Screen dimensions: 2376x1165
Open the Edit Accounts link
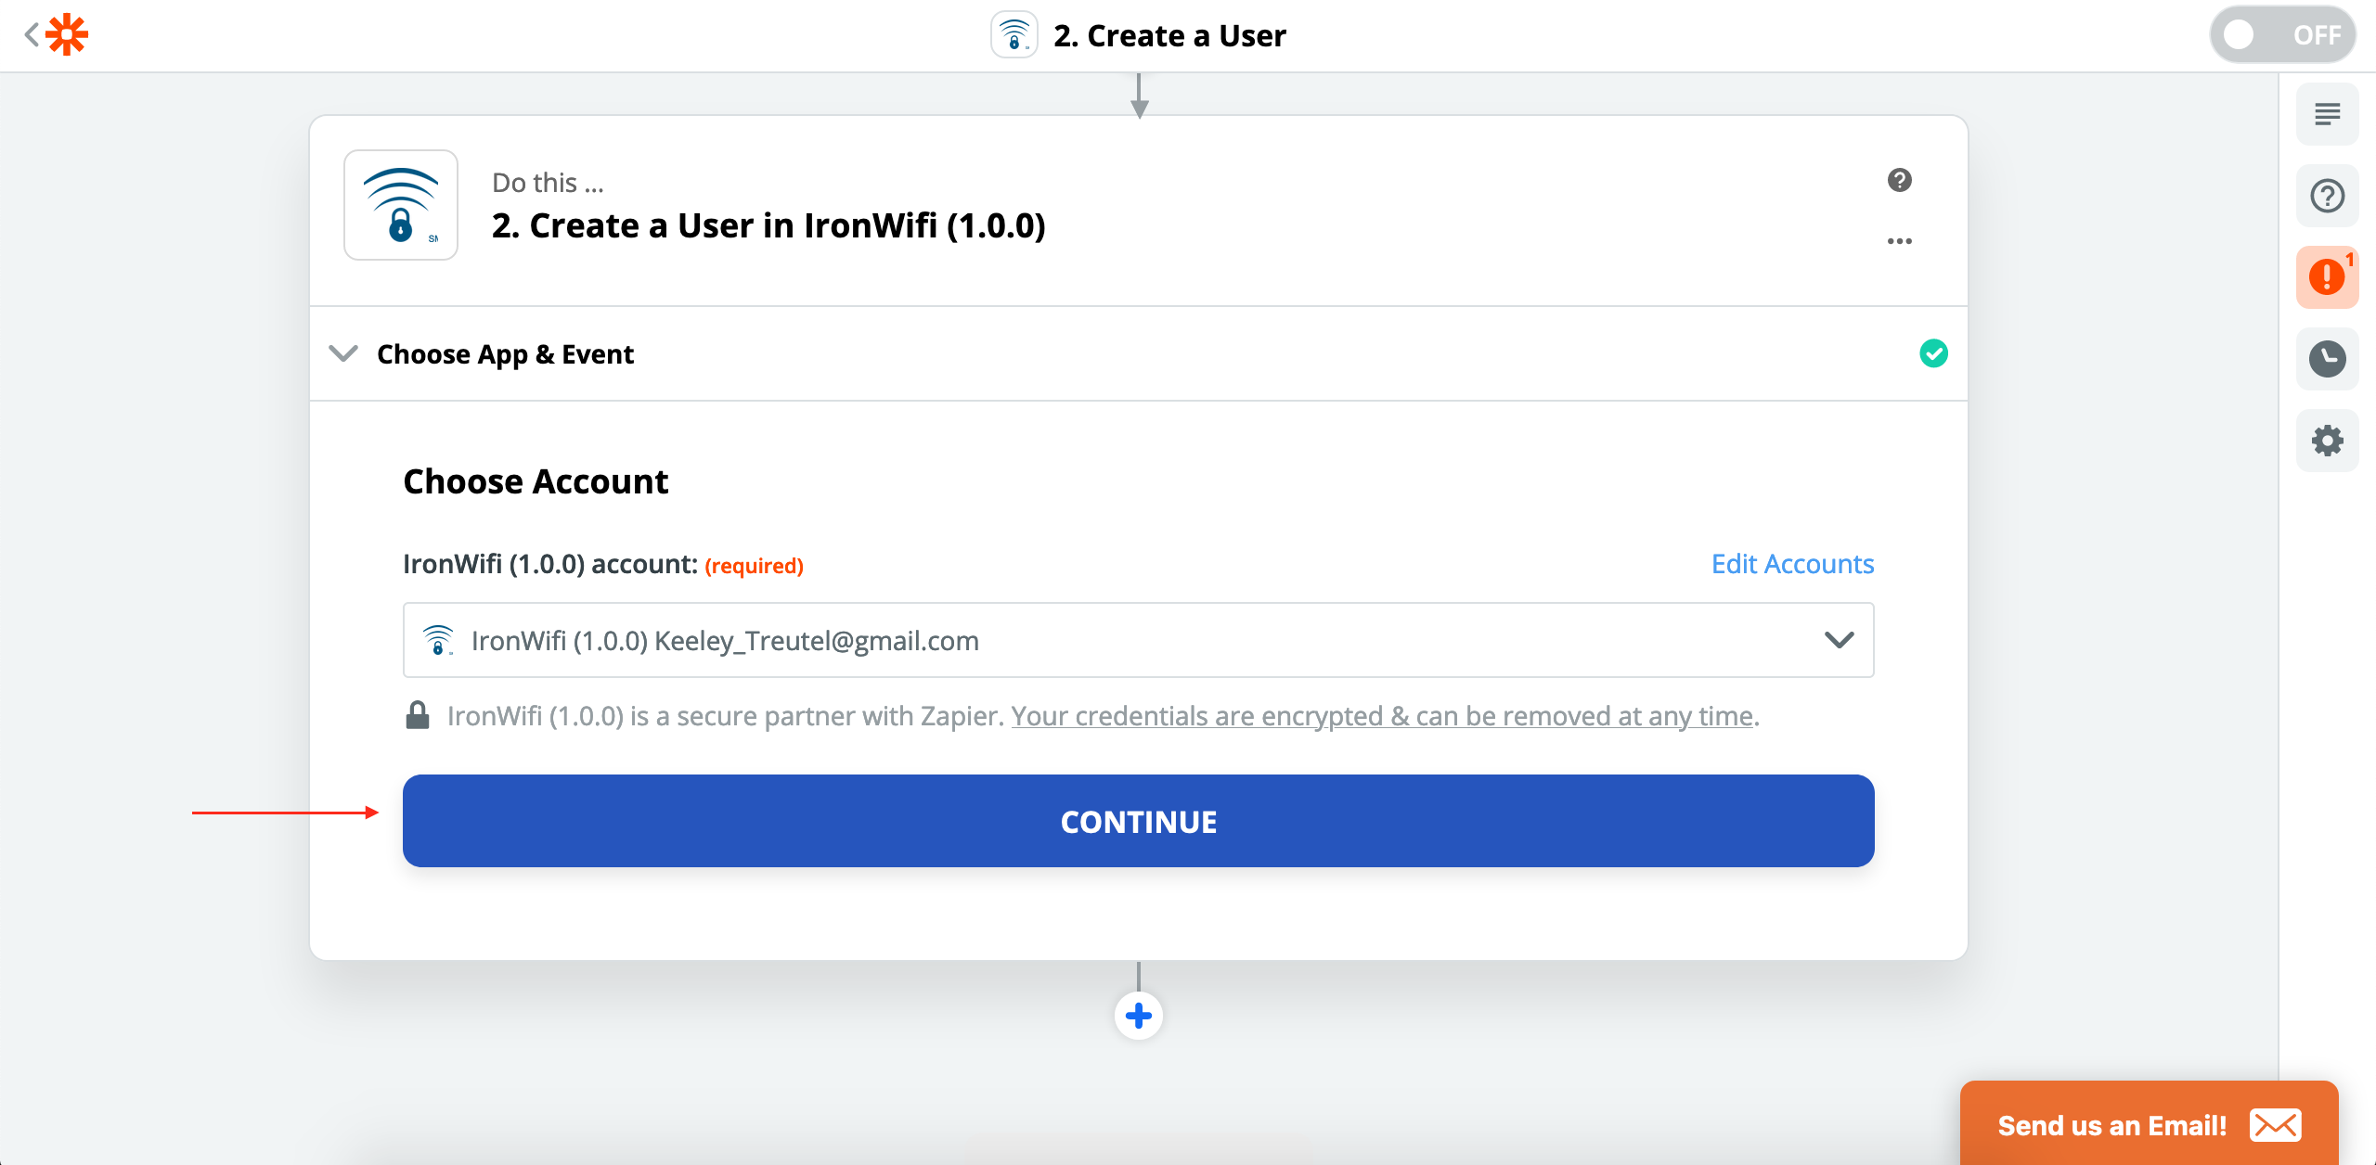1791,563
